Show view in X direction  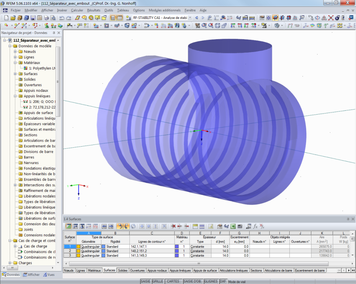pyautogui.click(x=233, y=26)
